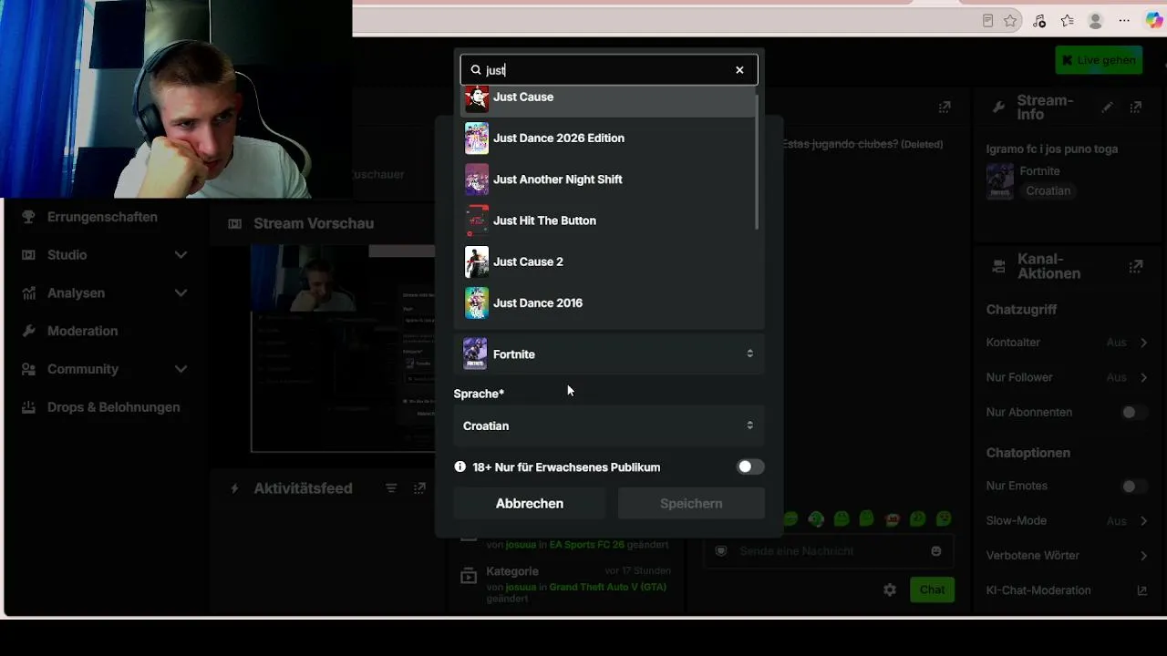Screen dimensions: 1167x656
Task: Click the Kanal-Aktionen camera icon
Action: 998,267
